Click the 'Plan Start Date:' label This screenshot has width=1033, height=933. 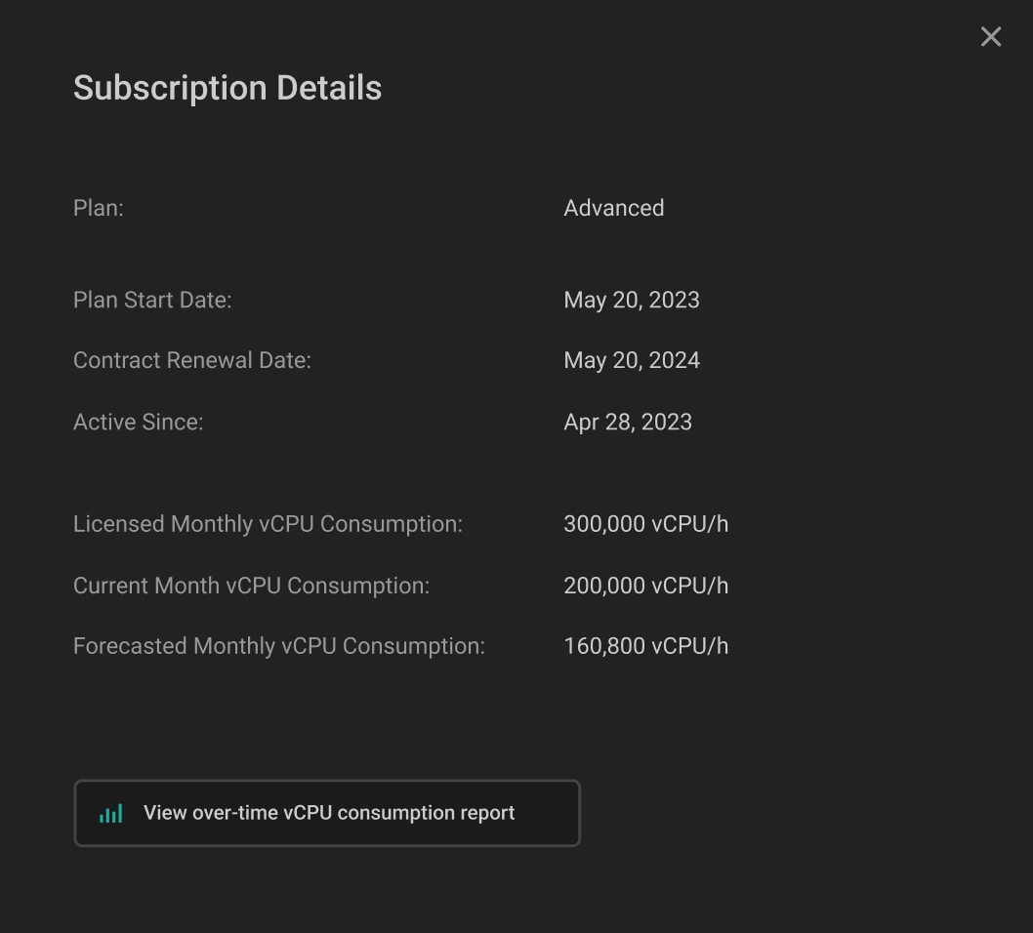tap(152, 300)
